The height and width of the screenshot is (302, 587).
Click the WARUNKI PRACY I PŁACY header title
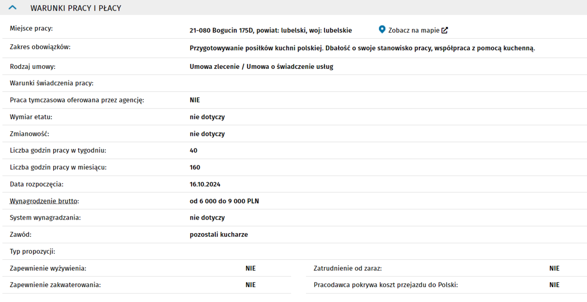tap(75, 8)
